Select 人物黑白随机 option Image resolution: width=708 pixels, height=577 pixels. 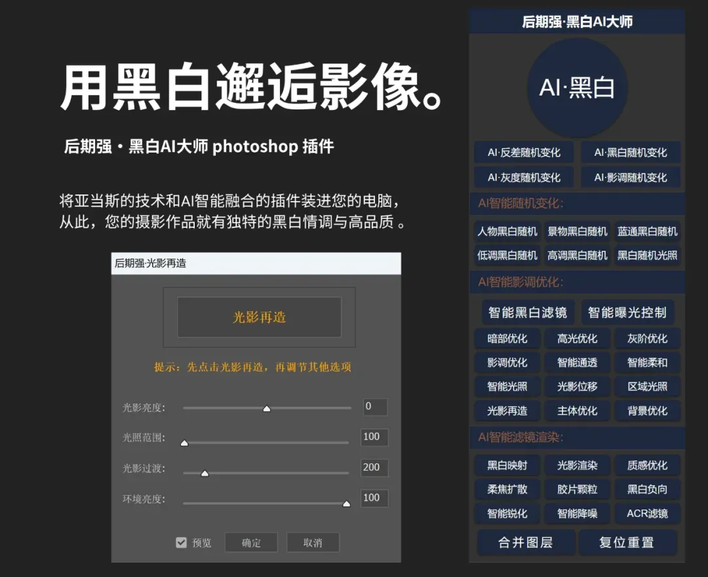(507, 231)
